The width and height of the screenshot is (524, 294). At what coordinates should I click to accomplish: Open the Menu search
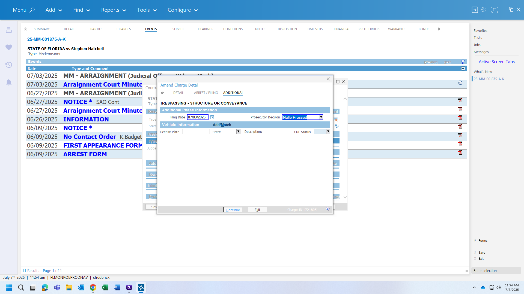(24, 10)
